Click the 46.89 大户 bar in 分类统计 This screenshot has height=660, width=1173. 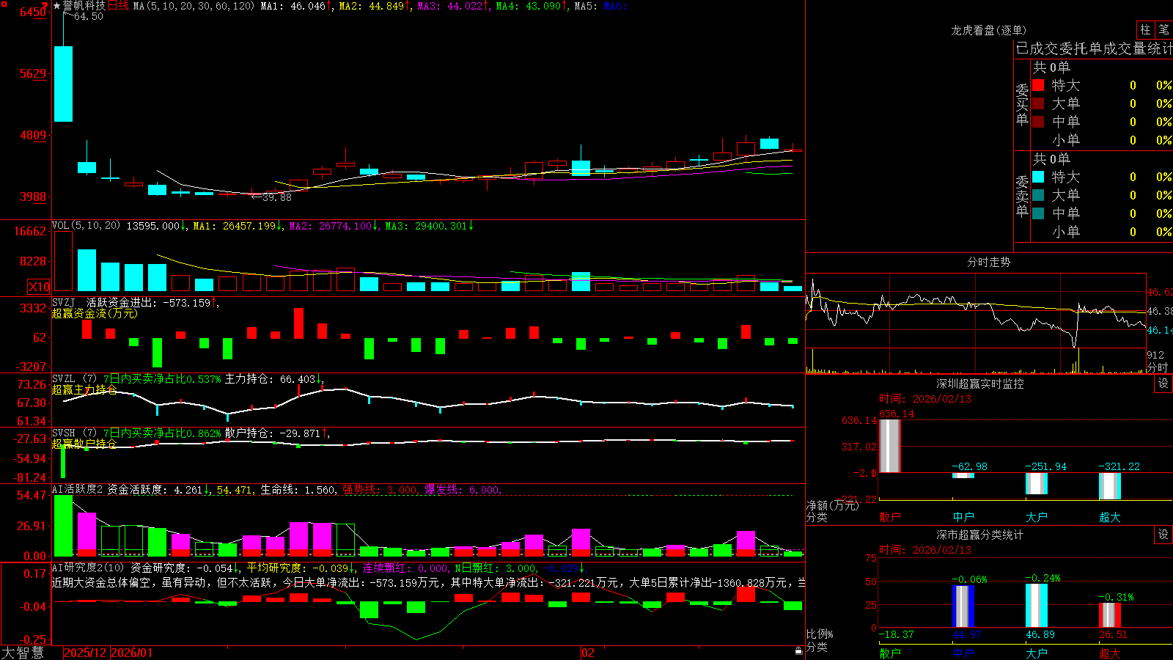(x=1036, y=606)
